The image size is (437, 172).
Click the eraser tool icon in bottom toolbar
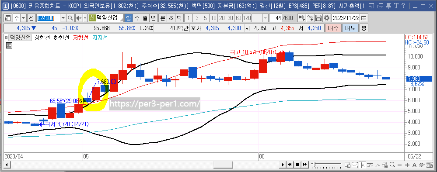point(385,165)
